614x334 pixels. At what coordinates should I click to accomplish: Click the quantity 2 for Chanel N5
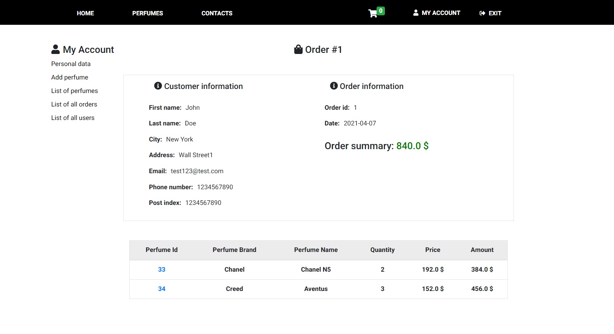(x=382, y=269)
